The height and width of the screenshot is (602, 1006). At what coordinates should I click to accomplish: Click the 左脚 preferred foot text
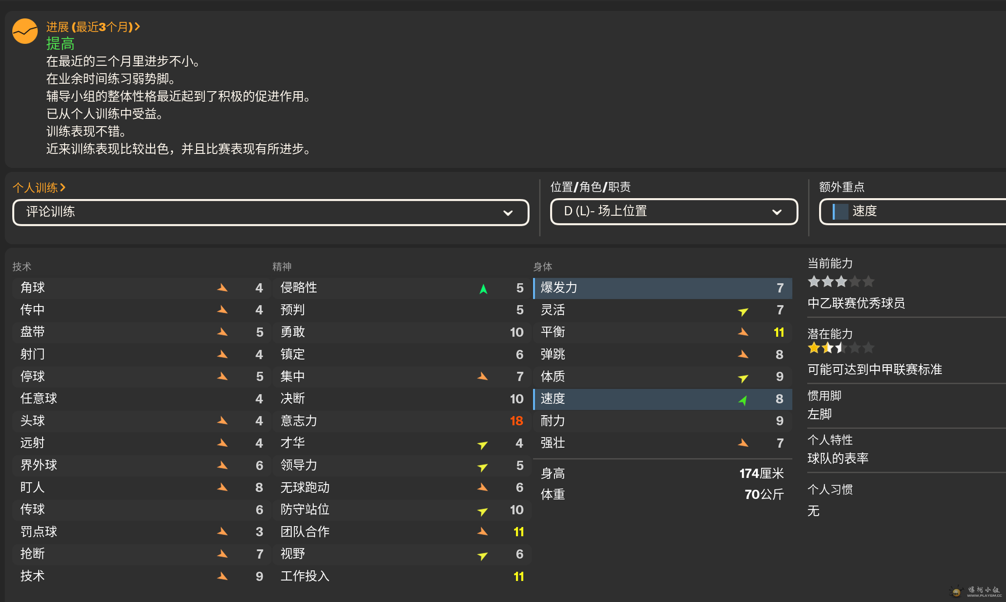point(820,414)
